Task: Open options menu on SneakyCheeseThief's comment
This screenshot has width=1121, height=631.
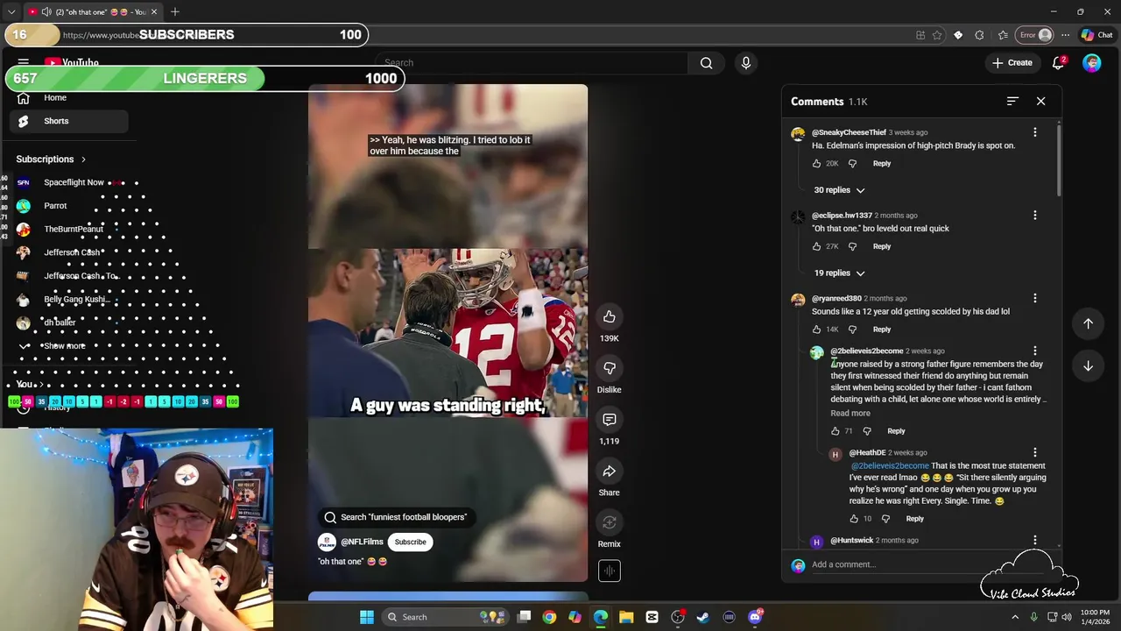Action: tap(1034, 132)
